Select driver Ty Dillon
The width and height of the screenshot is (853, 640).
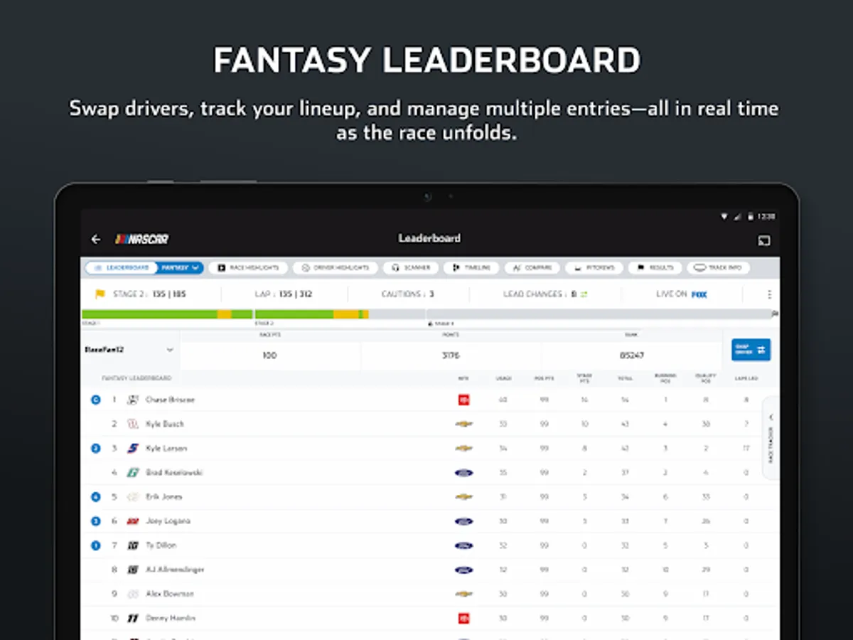coord(161,545)
